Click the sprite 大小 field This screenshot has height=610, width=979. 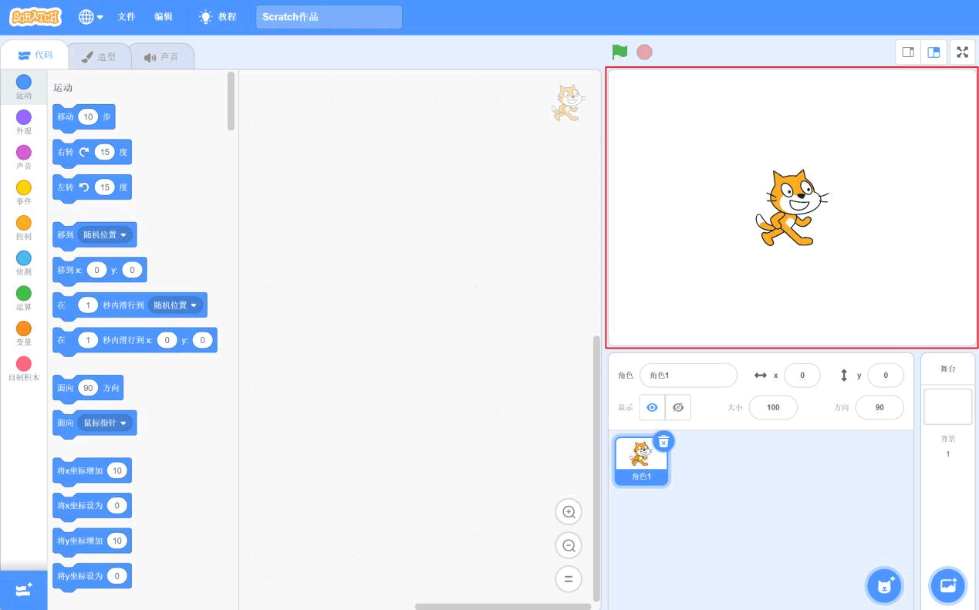[773, 407]
